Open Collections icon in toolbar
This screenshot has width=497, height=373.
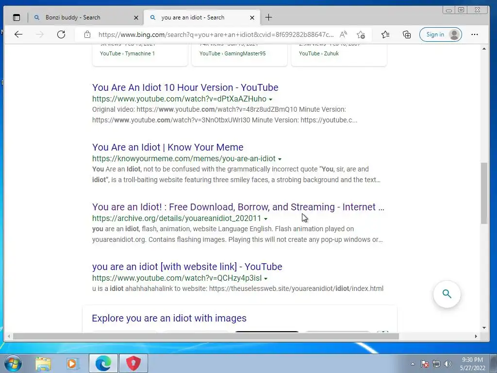pyautogui.click(x=407, y=34)
